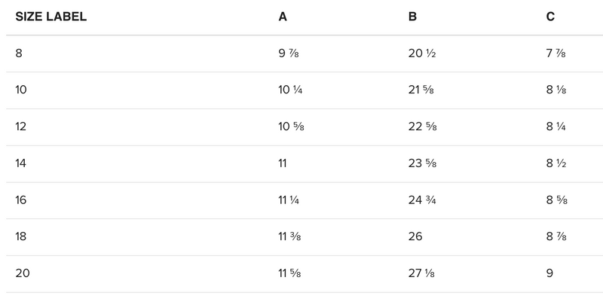603x305 pixels.
Task: Click column header C
Action: pos(551,17)
